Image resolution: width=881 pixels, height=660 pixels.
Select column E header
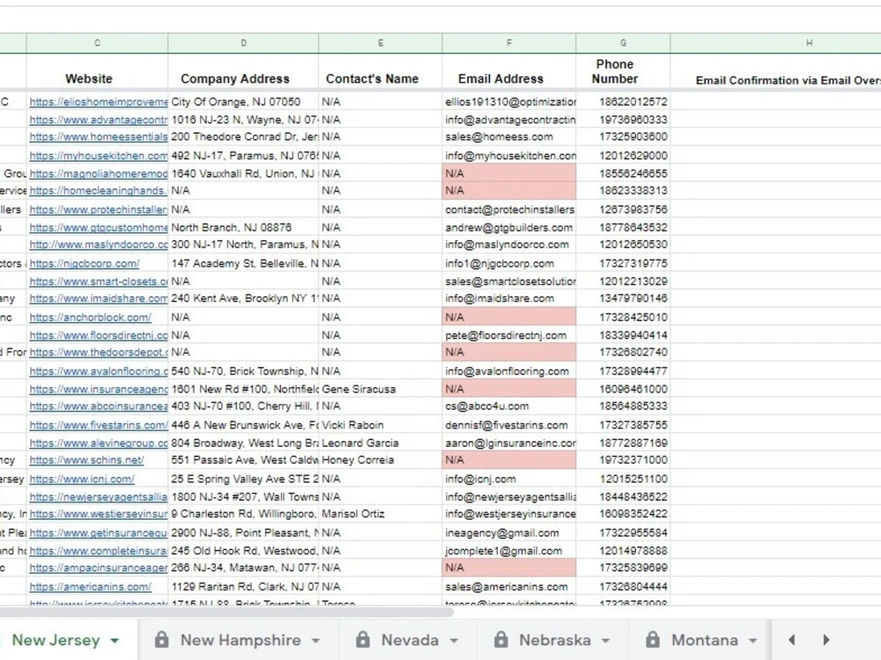click(x=381, y=42)
